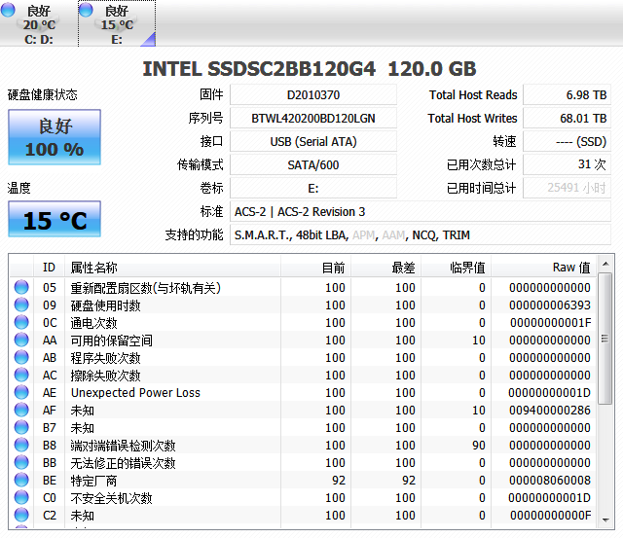Click the status orb on E: drive tab
This screenshot has width=623, height=538.
click(86, 10)
